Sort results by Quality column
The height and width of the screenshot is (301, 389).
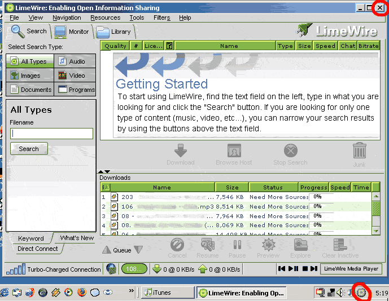[x=115, y=46]
